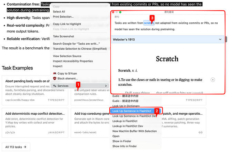Select Block element... entry
Screen dimensions: 238x152
pyautogui.click(x=68, y=78)
